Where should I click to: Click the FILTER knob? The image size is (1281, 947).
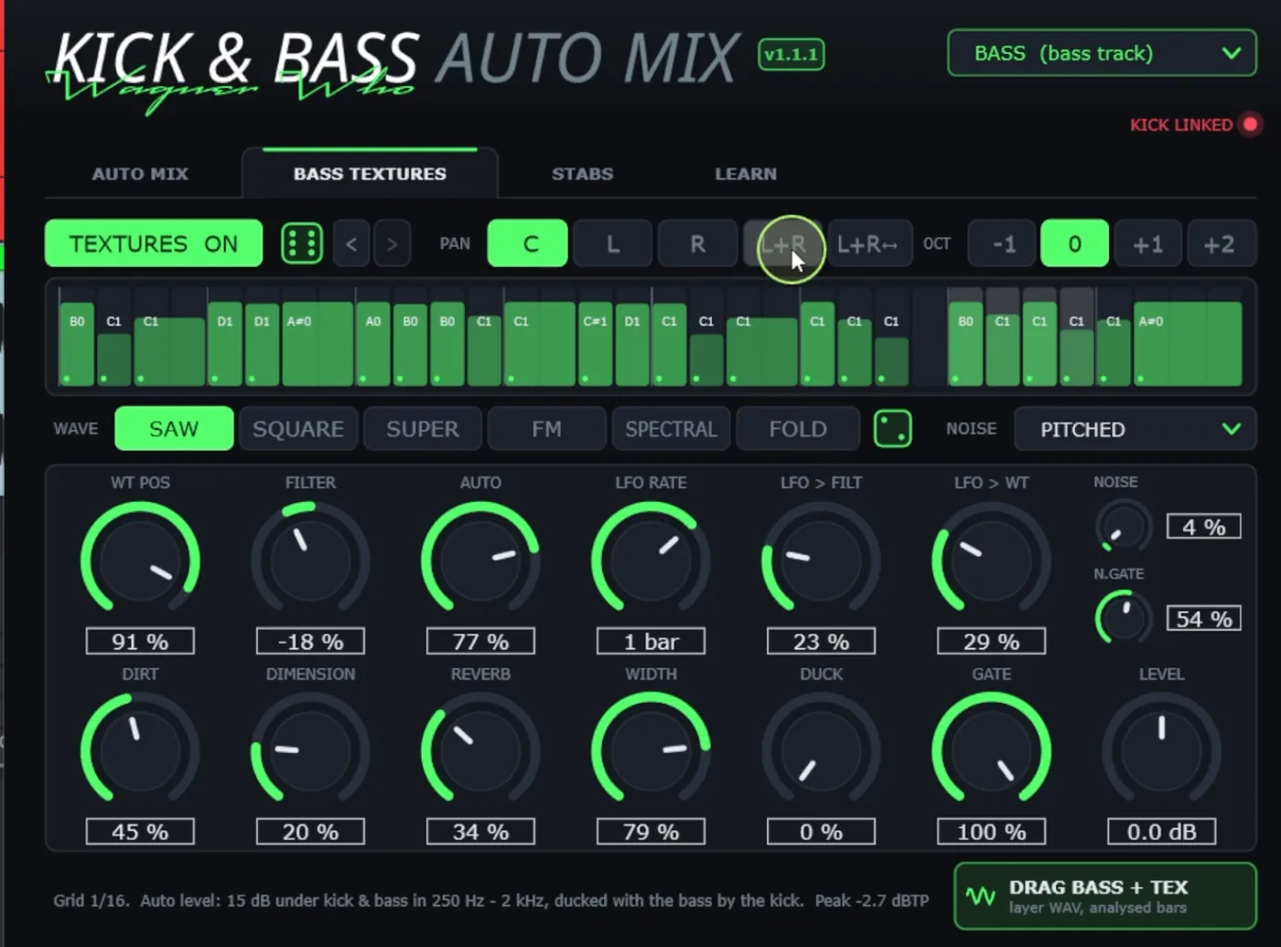(x=310, y=559)
